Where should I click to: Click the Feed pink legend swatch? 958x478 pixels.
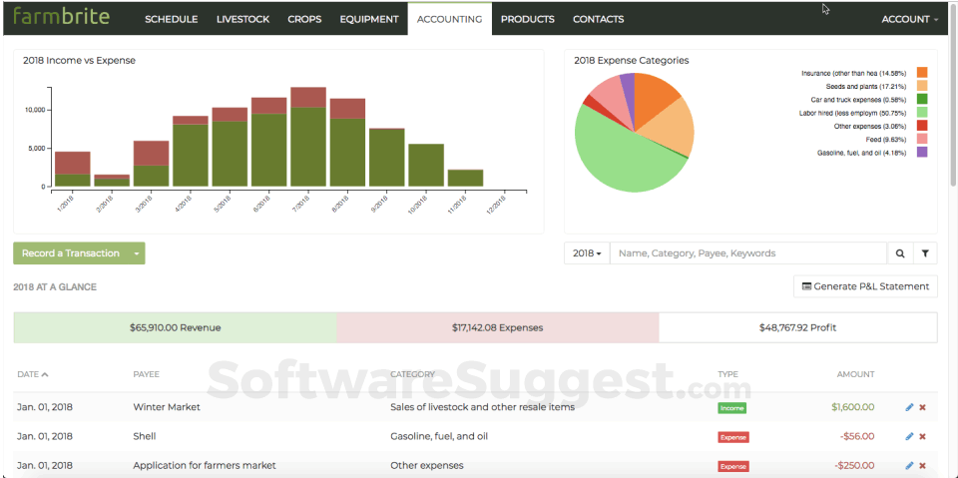click(x=922, y=139)
